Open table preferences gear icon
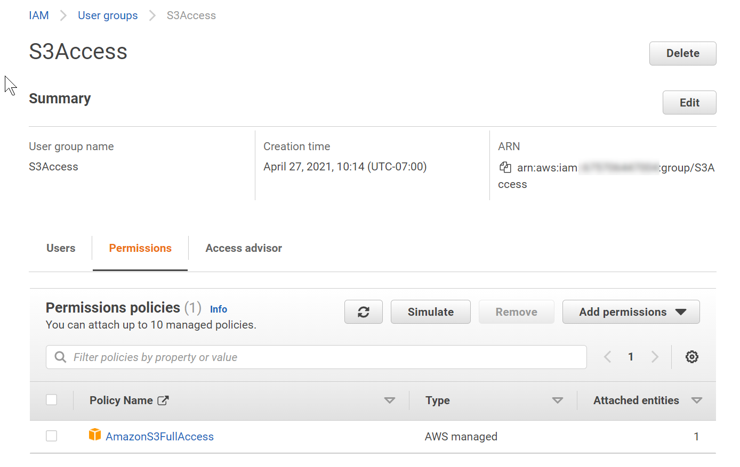The height and width of the screenshot is (467, 740). (691, 357)
